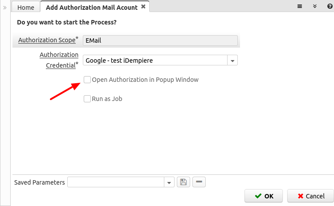Expand the Authorization Credential dropdown arrow
Image resolution: width=334 pixels, height=206 pixels.
(x=232, y=61)
